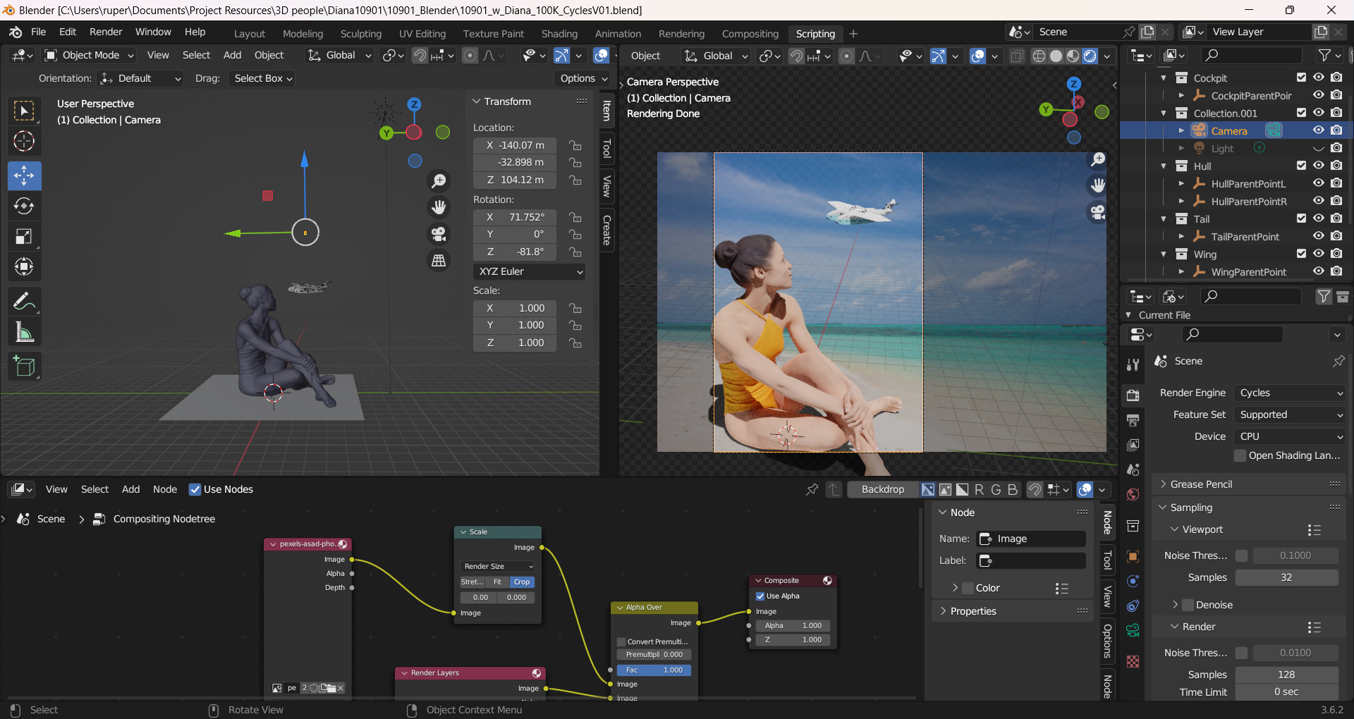Screen dimensions: 1354x719
Task: Switch to Layout workspace tab
Action: click(x=250, y=34)
